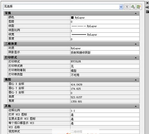Click 圆心 X 坐标 value 414.0439

point(105,84)
